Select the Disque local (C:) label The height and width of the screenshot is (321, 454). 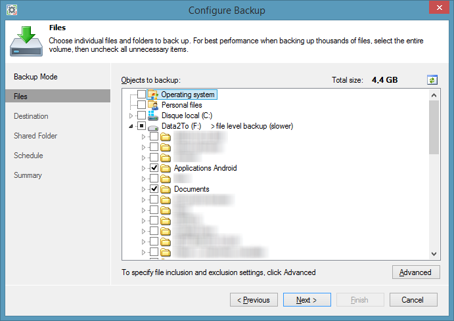[187, 116]
